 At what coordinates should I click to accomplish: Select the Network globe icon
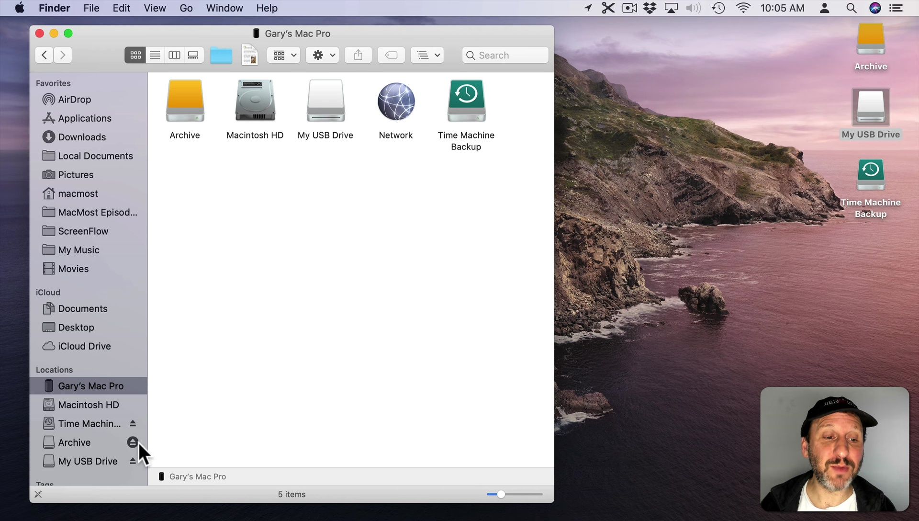pyautogui.click(x=396, y=101)
